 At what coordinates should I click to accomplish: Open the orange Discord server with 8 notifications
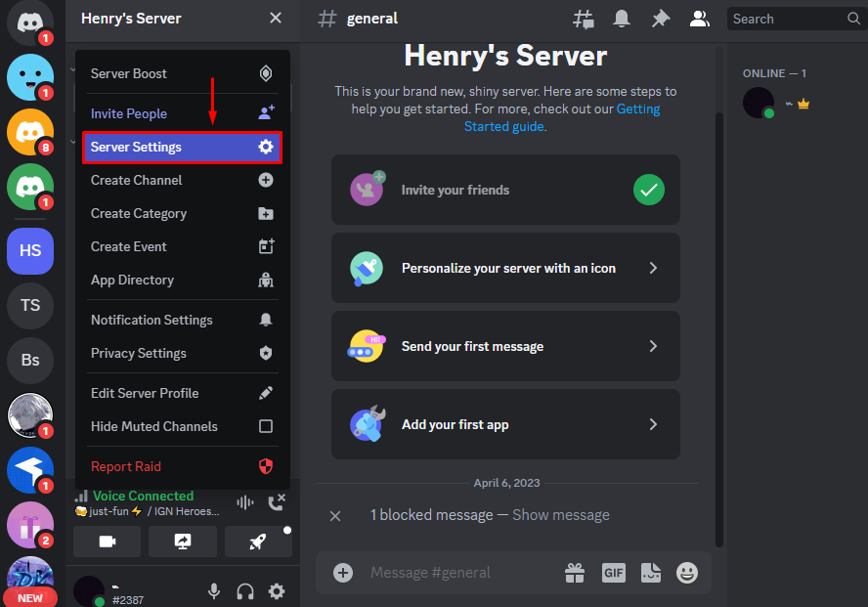click(30, 132)
